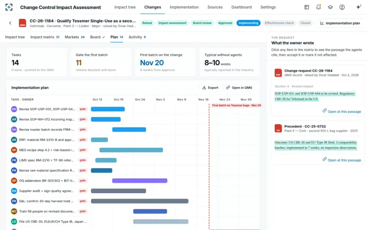Click AR avatar on ERP material row
This screenshot has height=230, width=369.
click(x=14, y=140)
